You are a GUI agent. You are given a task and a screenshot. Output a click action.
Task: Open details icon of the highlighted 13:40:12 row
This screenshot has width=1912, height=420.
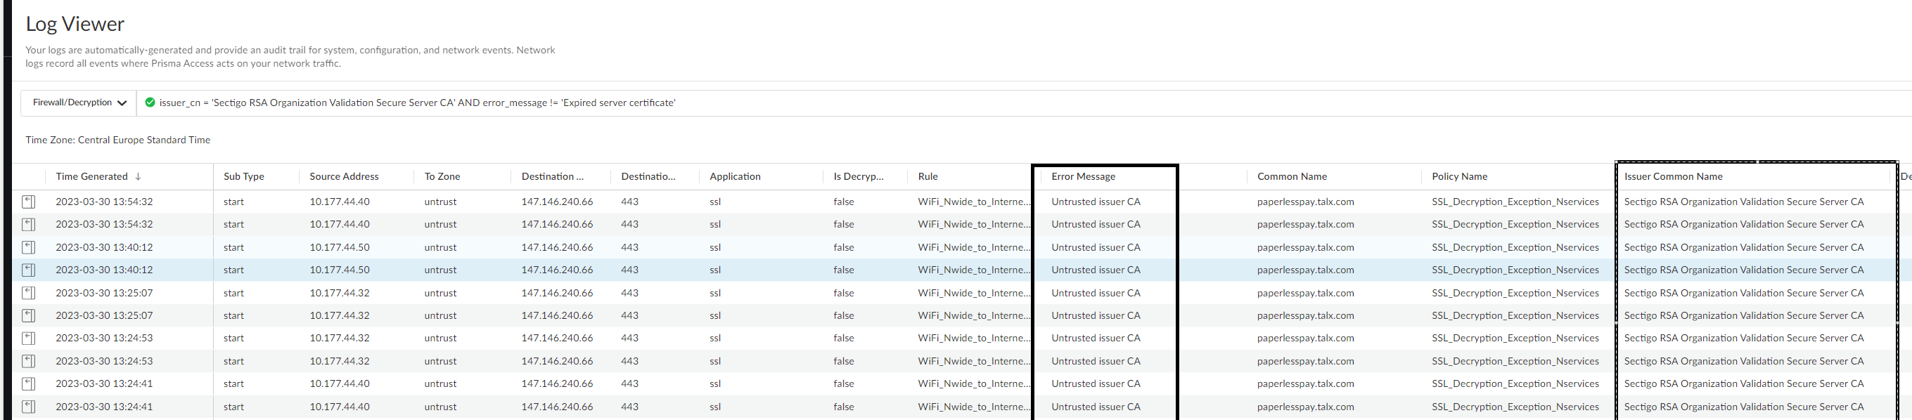[x=28, y=270]
